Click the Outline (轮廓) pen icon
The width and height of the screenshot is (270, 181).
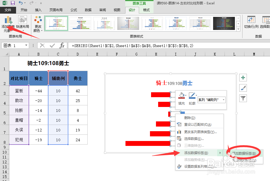pyautogui.click(x=192, y=96)
